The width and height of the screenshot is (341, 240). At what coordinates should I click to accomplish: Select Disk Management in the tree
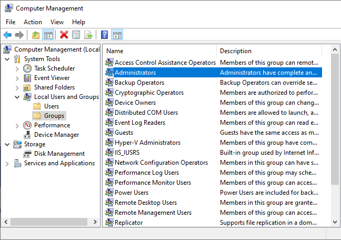(59, 154)
